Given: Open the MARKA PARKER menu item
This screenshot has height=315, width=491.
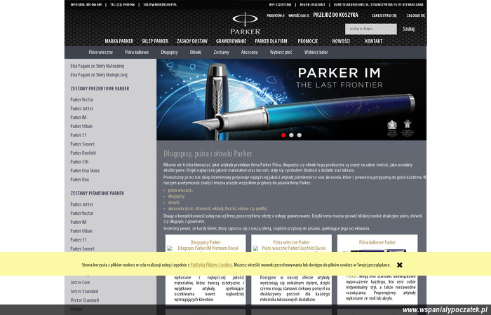Looking at the screenshot, I should pyautogui.click(x=119, y=41).
